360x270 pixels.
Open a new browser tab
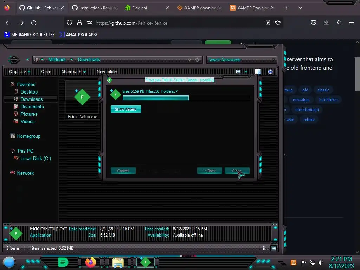click(286, 8)
